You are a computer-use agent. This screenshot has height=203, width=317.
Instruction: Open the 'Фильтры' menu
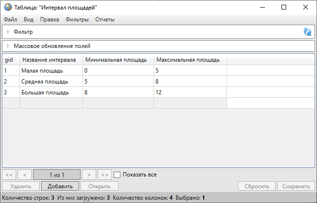(77, 19)
